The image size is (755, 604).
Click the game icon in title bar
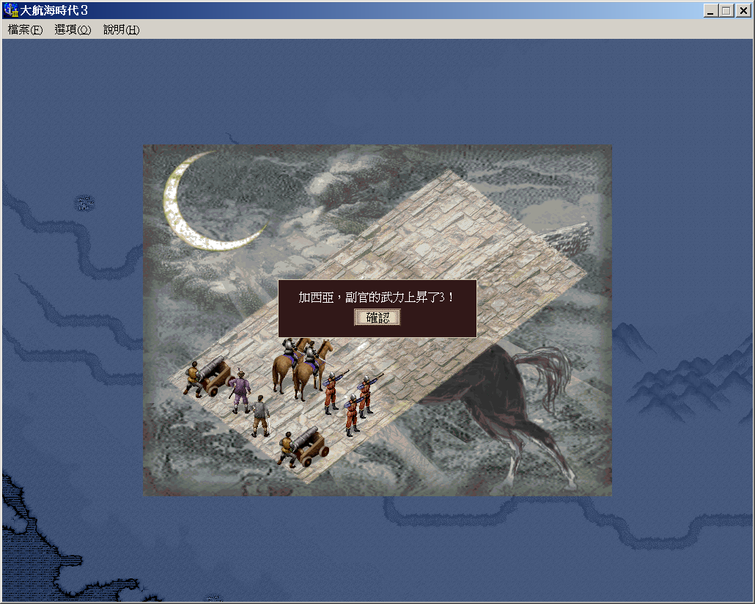[x=11, y=10]
